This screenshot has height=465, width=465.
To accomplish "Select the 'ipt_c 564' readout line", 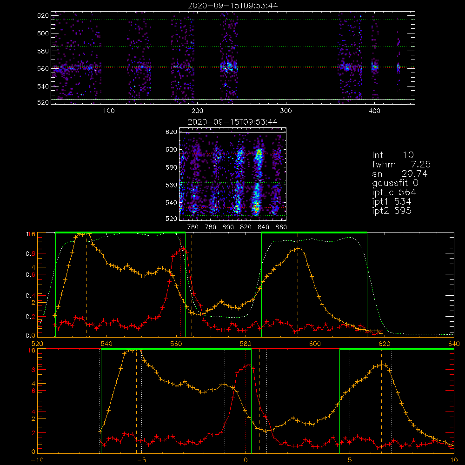I will pos(394,193).
